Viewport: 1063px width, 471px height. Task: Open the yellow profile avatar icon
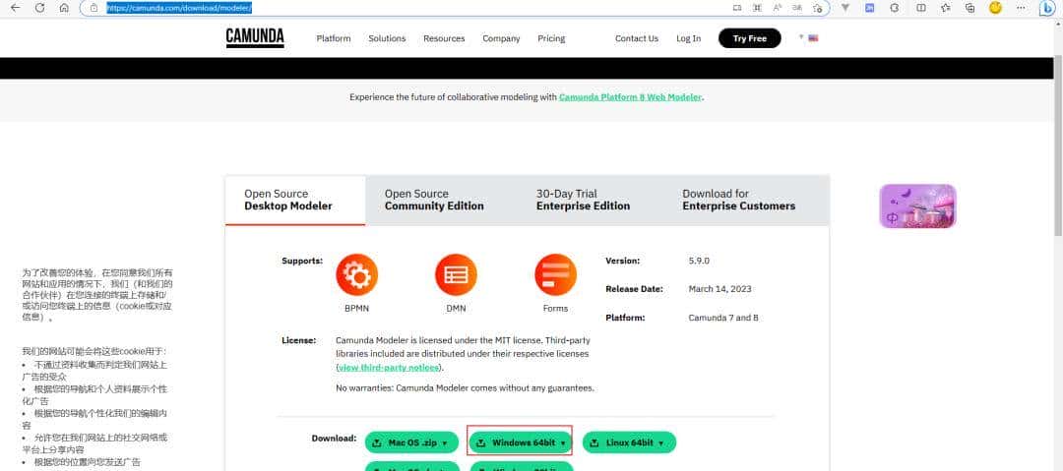[995, 8]
